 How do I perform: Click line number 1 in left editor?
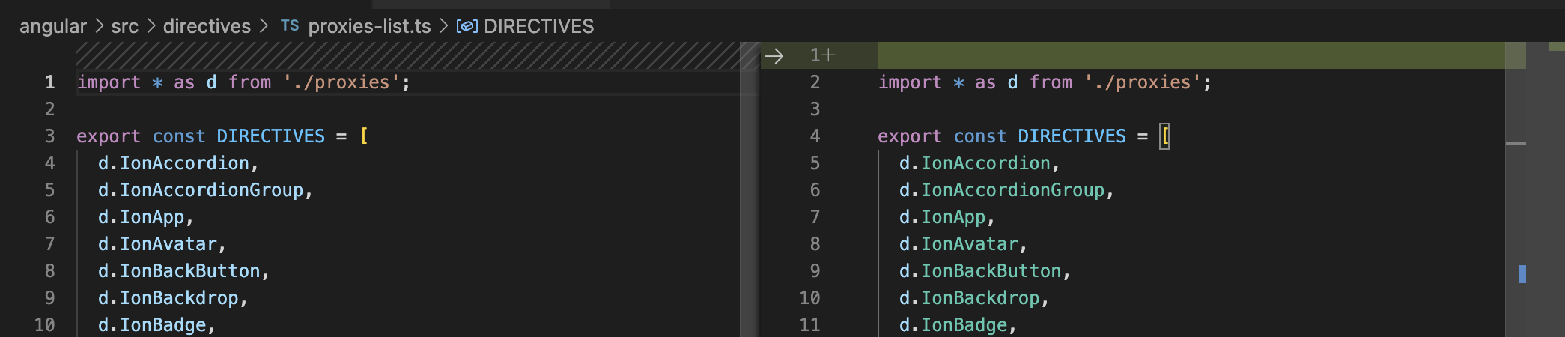(x=49, y=82)
